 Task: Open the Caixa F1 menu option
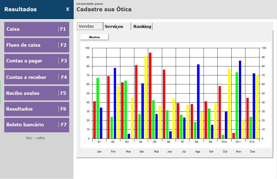[37, 29]
